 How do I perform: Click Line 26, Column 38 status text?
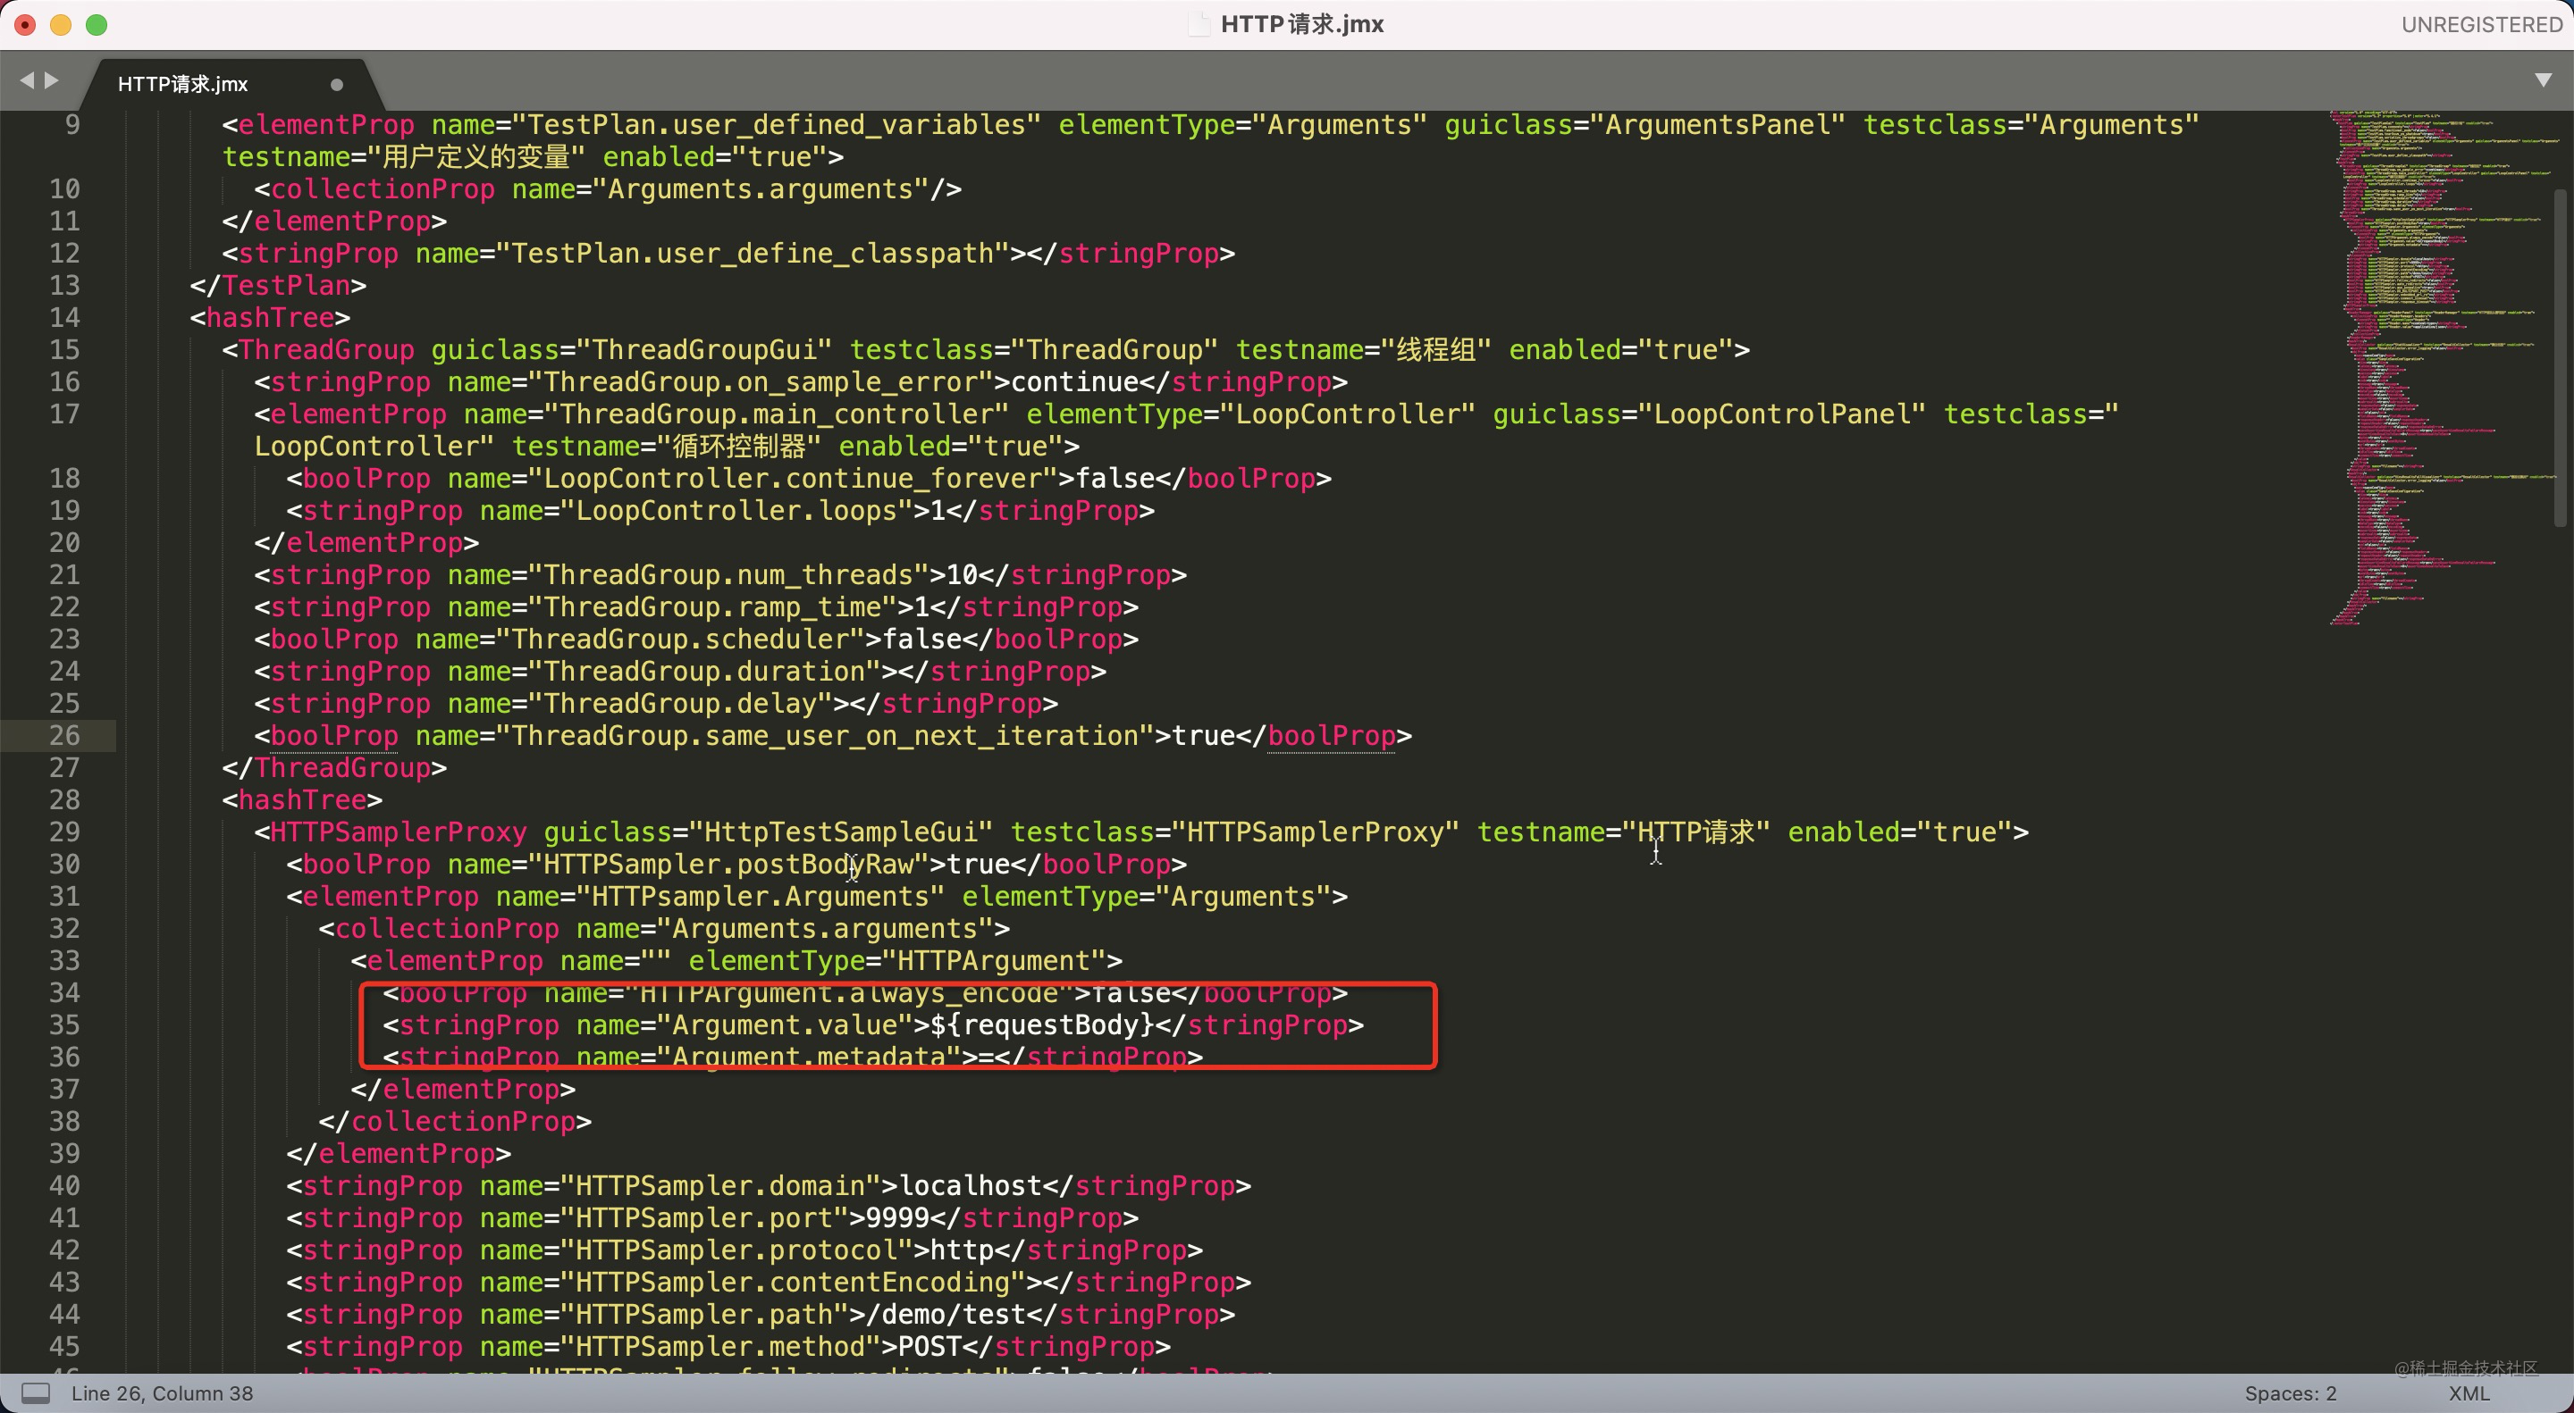click(162, 1393)
